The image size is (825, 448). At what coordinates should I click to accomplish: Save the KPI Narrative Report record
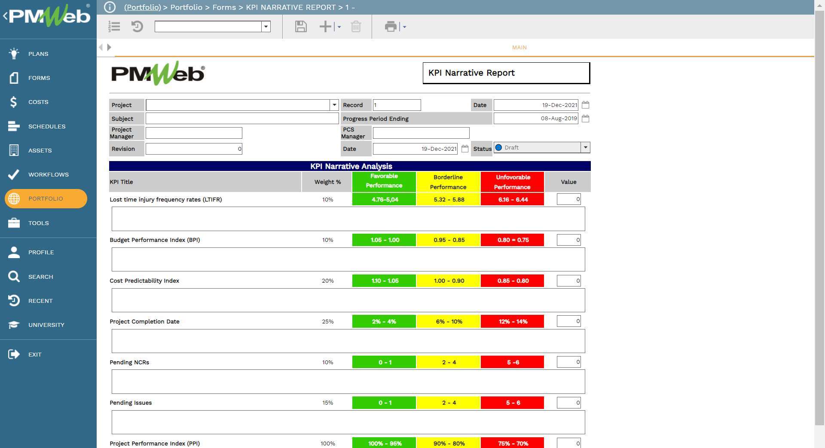point(300,27)
